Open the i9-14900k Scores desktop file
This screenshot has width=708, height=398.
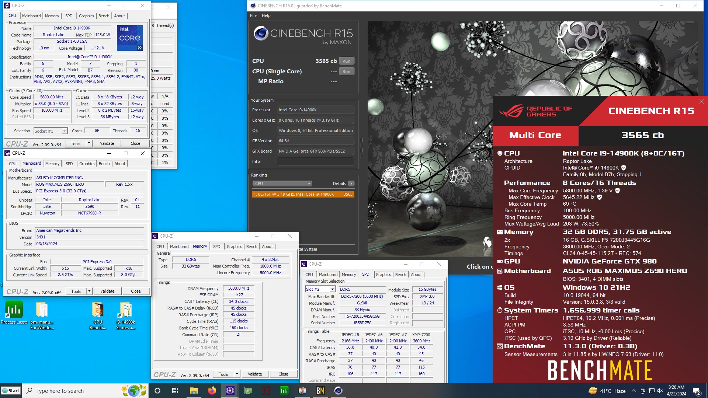(x=126, y=315)
